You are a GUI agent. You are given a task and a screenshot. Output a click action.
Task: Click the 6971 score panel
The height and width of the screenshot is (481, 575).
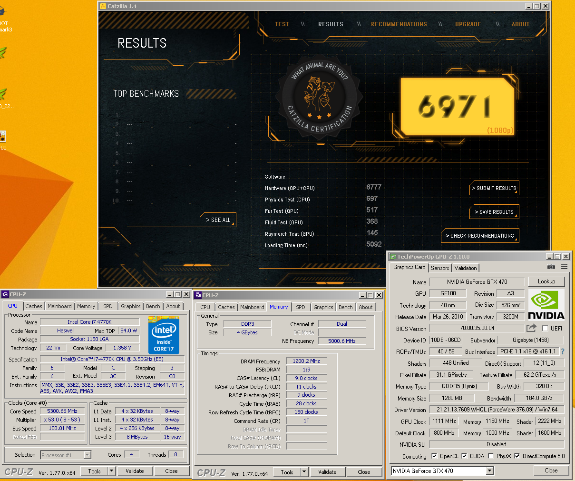coord(458,106)
